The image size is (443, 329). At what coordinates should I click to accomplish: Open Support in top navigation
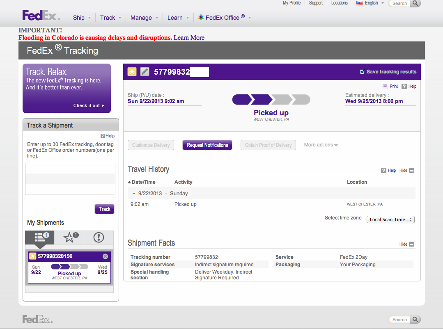click(316, 3)
